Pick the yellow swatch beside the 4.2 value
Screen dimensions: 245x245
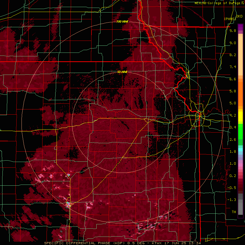coord(240,116)
